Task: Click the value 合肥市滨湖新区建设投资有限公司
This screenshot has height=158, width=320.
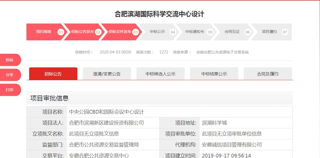Action: (x=107, y=123)
